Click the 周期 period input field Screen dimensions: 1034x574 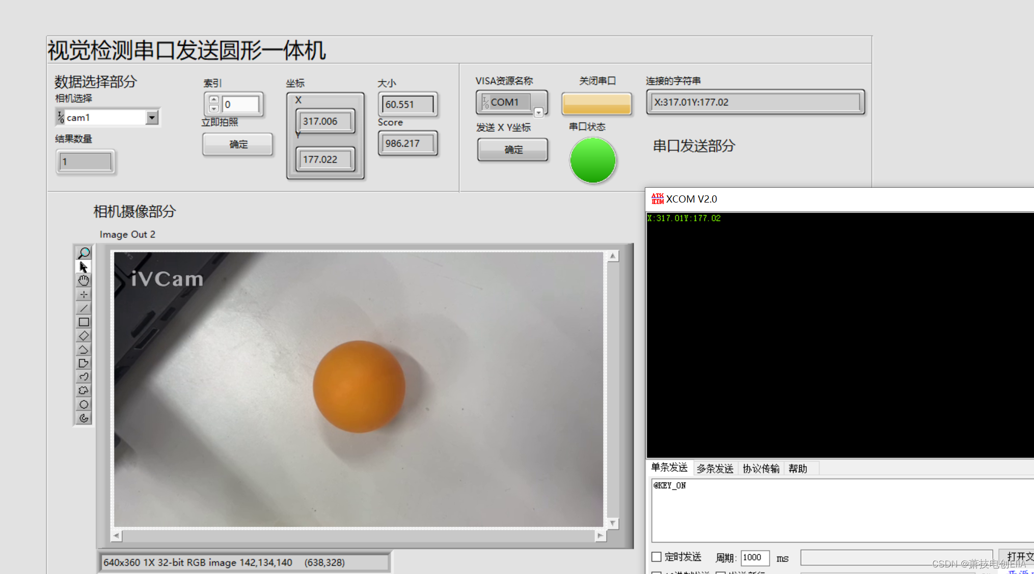click(754, 558)
